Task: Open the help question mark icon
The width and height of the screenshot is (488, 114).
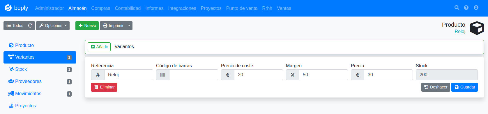Action: [x=466, y=8]
